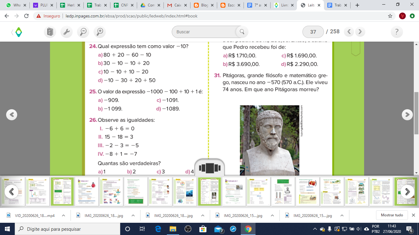Image resolution: width=419 pixels, height=235 pixels.
Task: Open Task View on taskbar
Action: click(x=142, y=229)
